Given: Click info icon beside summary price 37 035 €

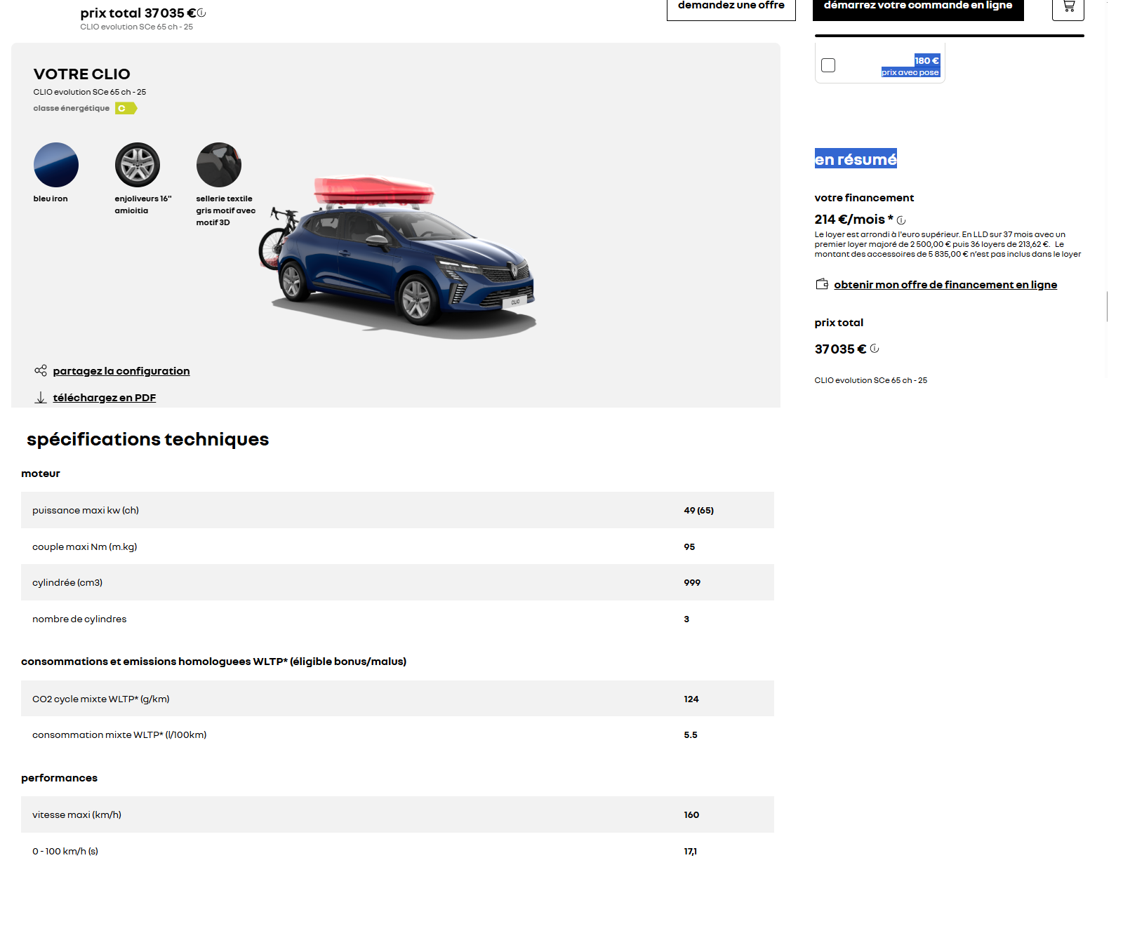Looking at the screenshot, I should [x=875, y=349].
